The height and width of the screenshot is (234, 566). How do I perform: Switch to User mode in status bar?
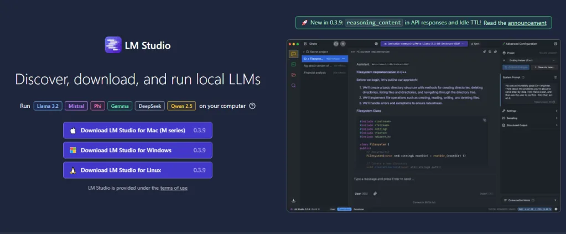click(x=333, y=209)
